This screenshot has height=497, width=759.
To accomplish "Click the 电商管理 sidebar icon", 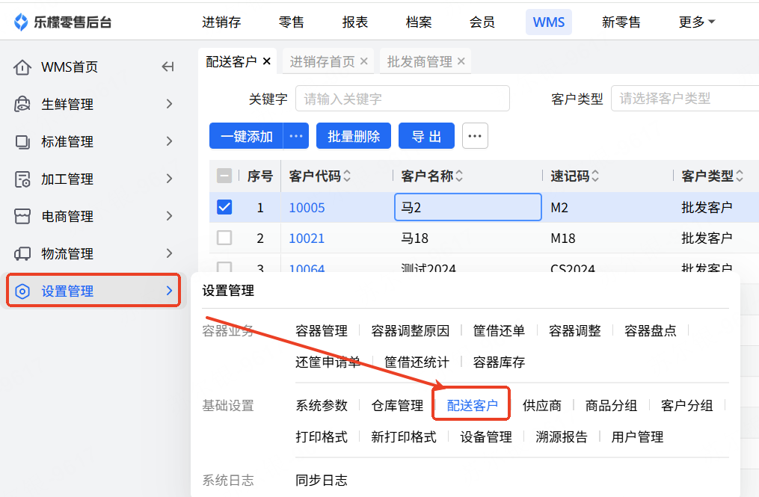I will 22,217.
